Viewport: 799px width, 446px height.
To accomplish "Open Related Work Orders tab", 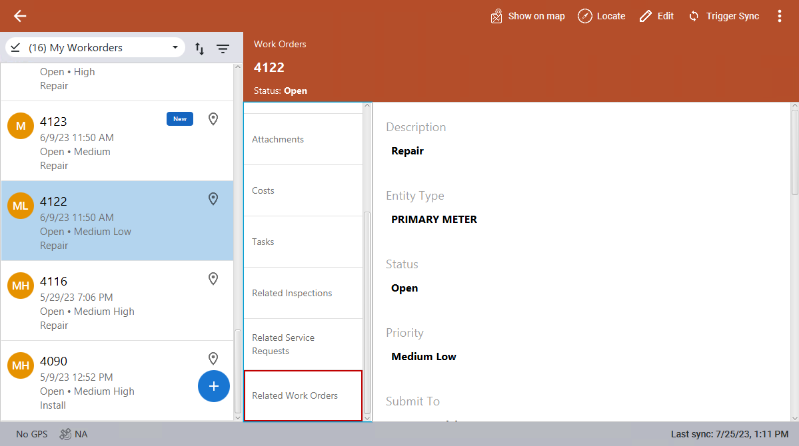I will [x=303, y=395].
